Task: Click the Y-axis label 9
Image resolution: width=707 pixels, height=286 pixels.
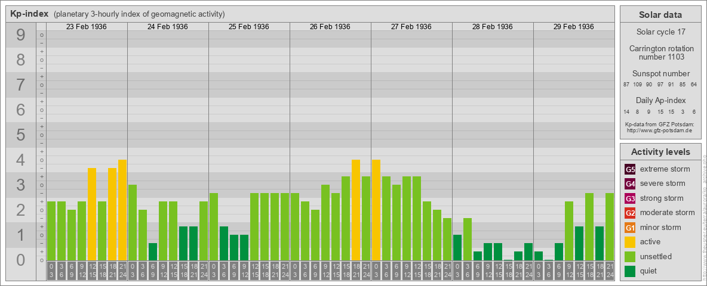Action: point(21,35)
